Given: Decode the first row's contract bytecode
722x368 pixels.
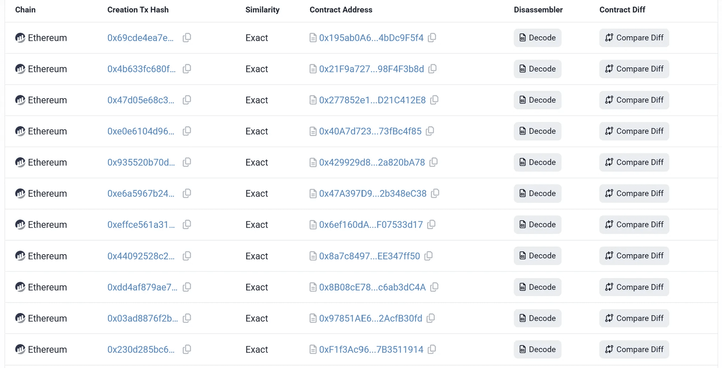Looking at the screenshot, I should (x=537, y=38).
